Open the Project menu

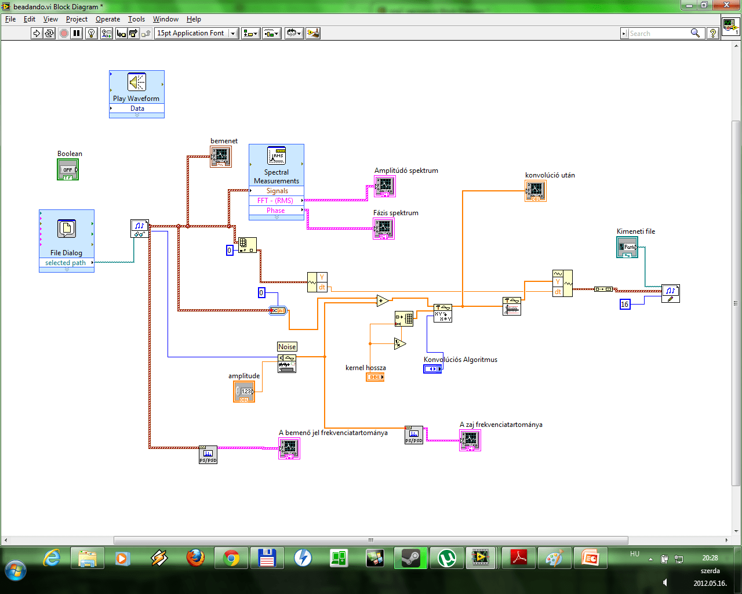[77, 19]
